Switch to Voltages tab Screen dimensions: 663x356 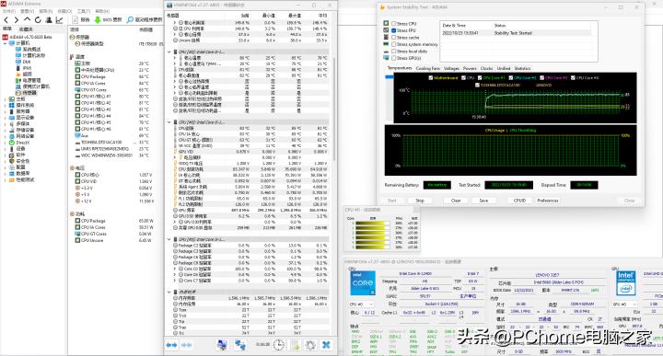tap(451, 68)
